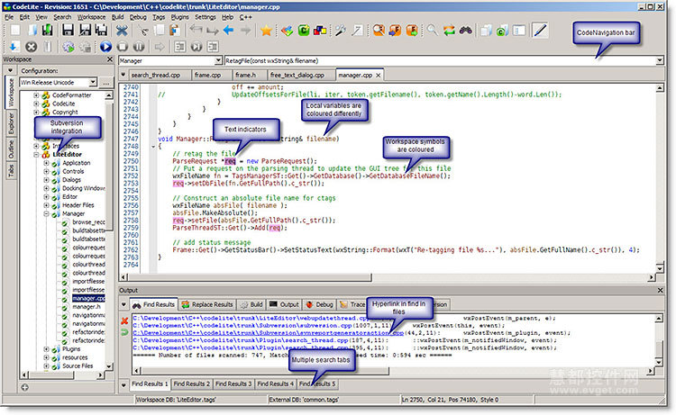
Task: Start the debugger with blue play icon
Action: click(105, 47)
